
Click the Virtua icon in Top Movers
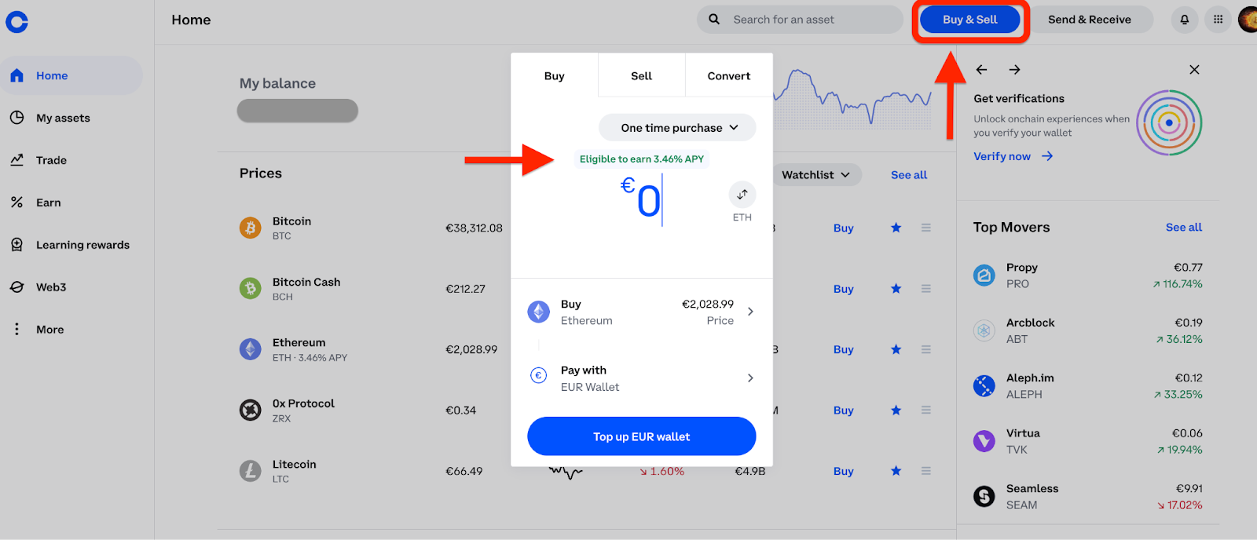[x=984, y=441]
